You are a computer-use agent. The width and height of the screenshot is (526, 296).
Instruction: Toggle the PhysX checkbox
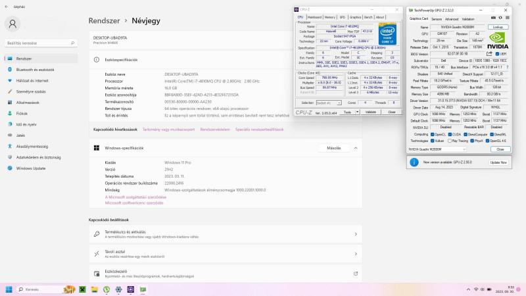(x=472, y=141)
